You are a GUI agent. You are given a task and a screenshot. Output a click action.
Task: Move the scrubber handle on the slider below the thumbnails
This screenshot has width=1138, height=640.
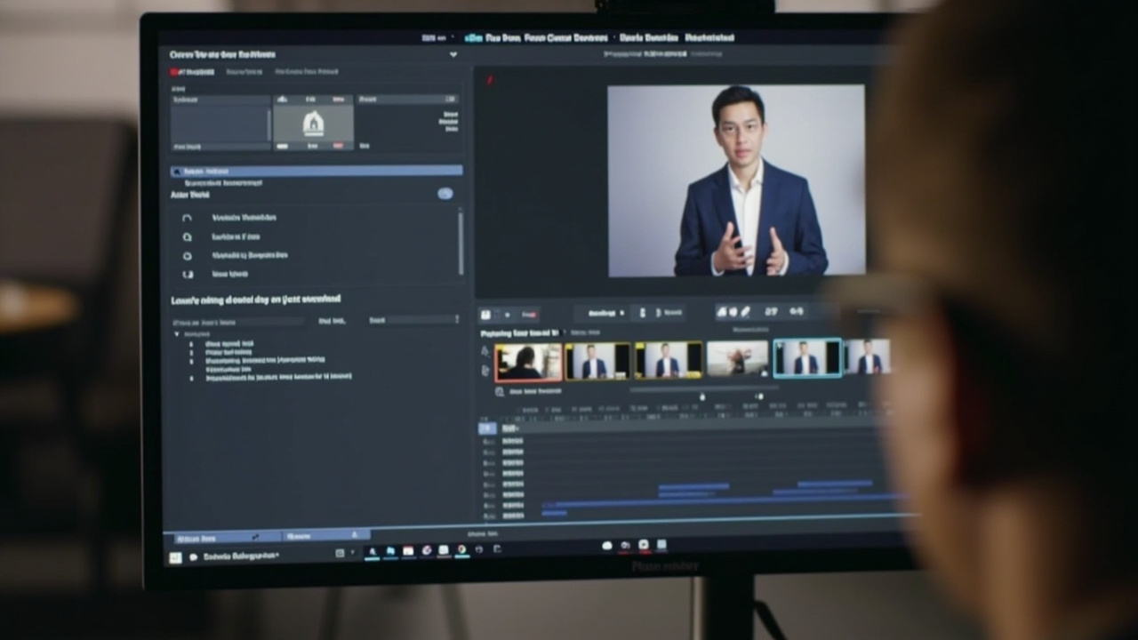pyautogui.click(x=701, y=397)
